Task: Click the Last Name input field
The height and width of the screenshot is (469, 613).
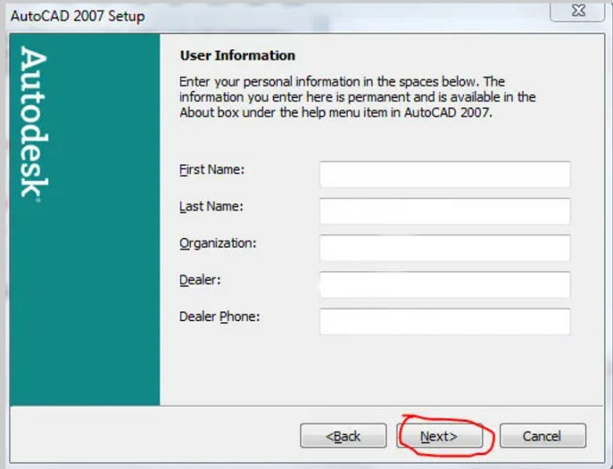Action: click(x=445, y=211)
